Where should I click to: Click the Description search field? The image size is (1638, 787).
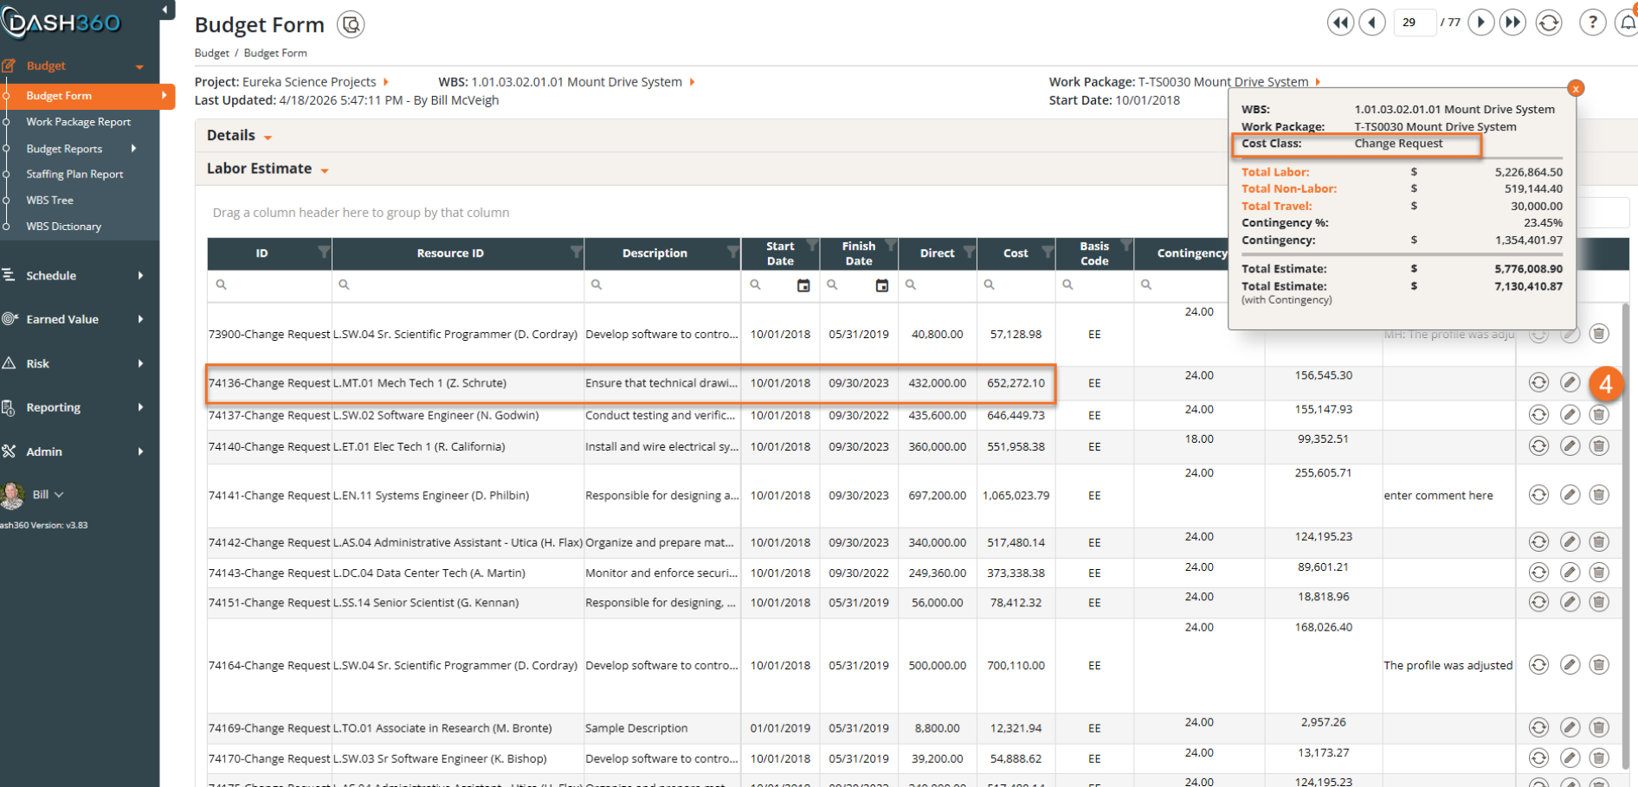click(x=662, y=285)
